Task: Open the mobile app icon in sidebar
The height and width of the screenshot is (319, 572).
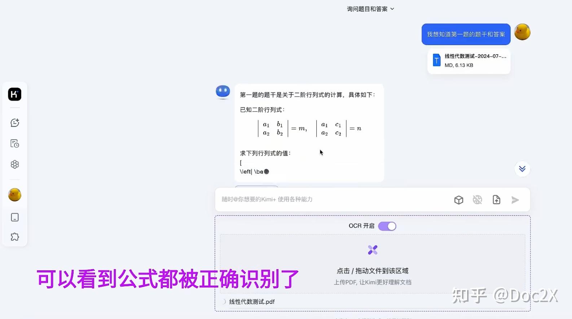Action: [15, 217]
